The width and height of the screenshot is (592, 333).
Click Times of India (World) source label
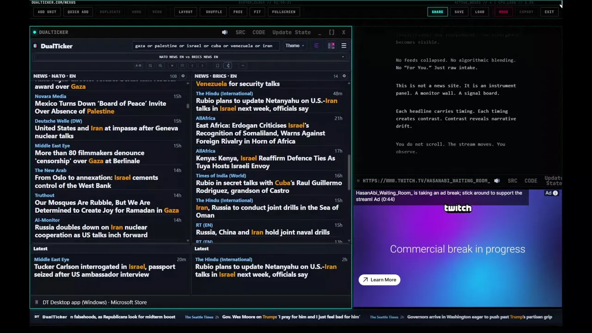221,176
